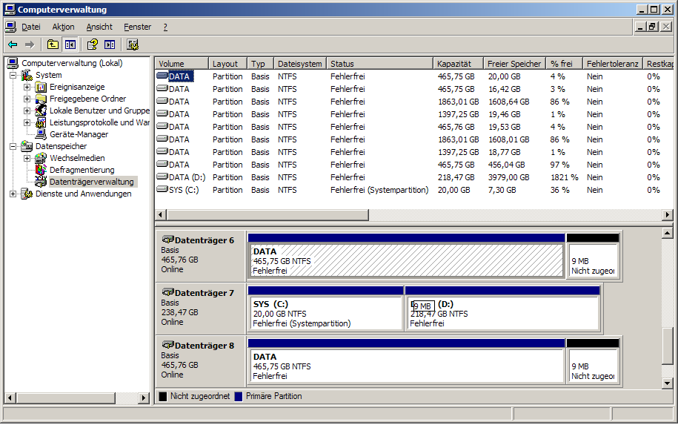Expand the Dienste und Anwendungen node
678x445 pixels.
tap(13, 194)
